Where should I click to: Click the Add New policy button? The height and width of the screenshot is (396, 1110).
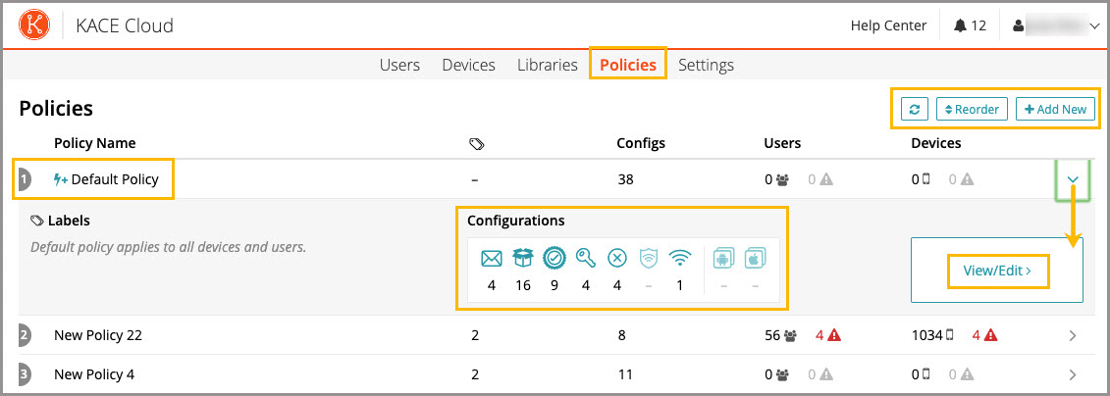pos(1055,109)
